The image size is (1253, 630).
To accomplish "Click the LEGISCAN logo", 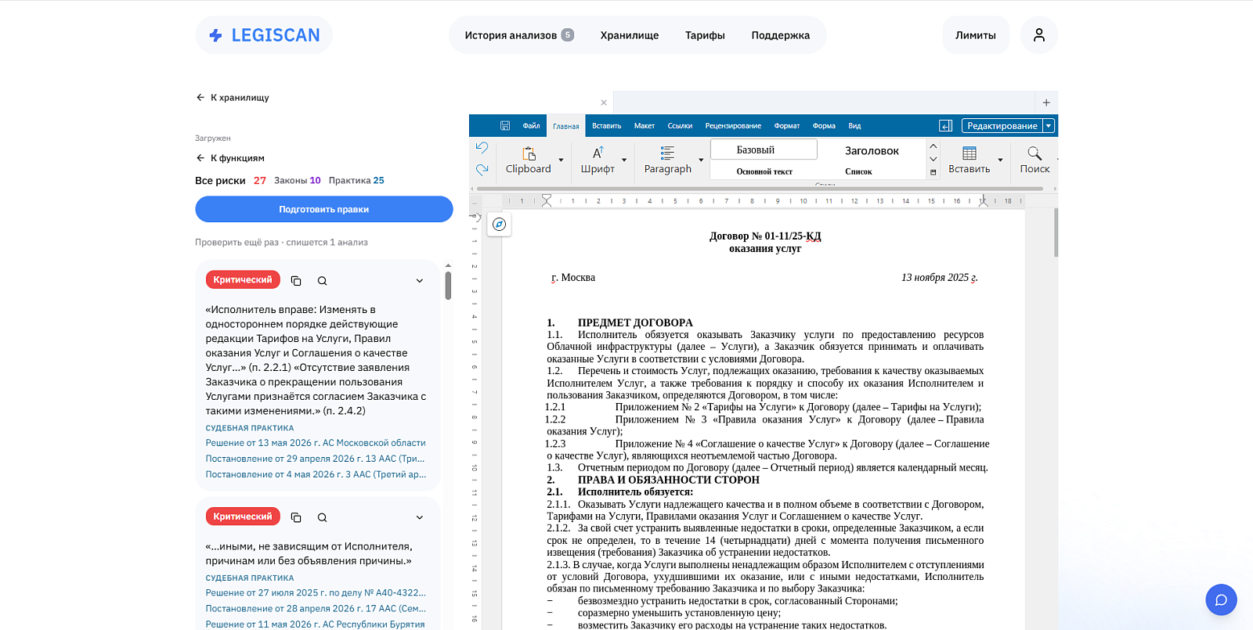I will pos(264,35).
